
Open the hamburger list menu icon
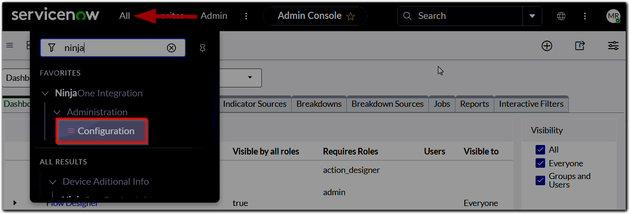tap(9, 45)
